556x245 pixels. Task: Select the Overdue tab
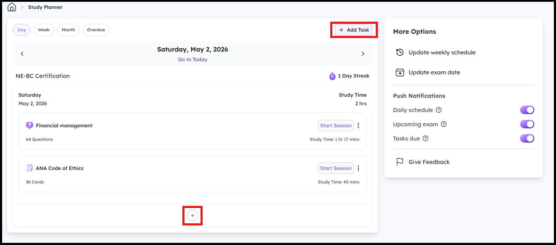click(96, 30)
